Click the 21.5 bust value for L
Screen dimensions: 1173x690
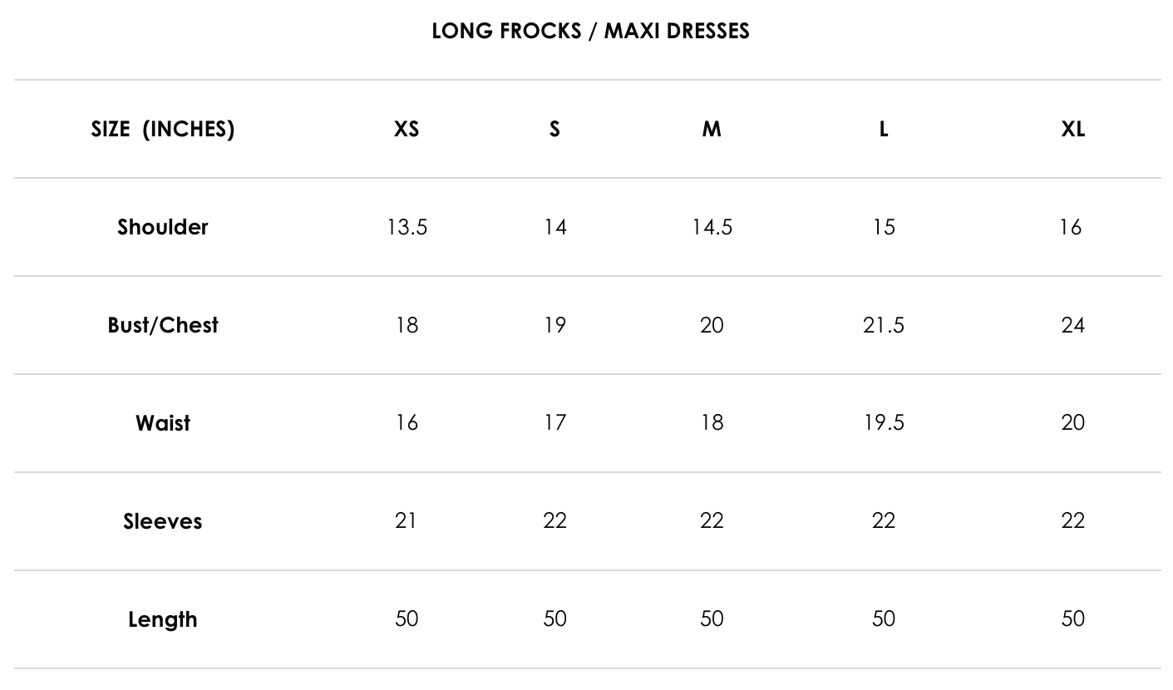click(884, 325)
